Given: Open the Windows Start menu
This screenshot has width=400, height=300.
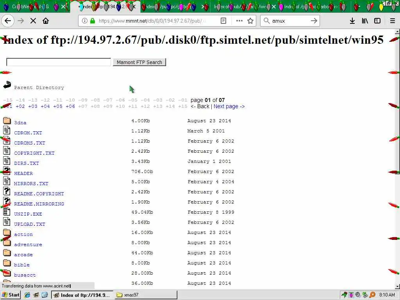Looking at the screenshot, I should pos(11,295).
